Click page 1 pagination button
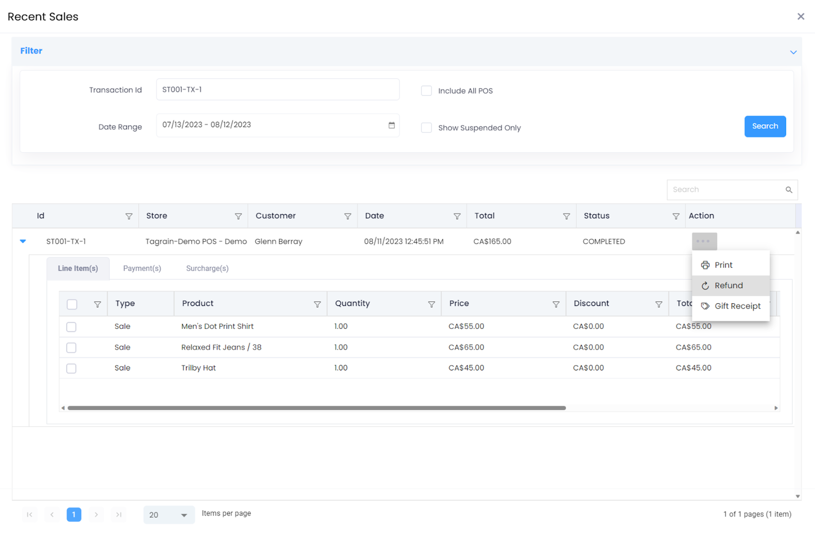Screen dimensions: 815x543 74,515
